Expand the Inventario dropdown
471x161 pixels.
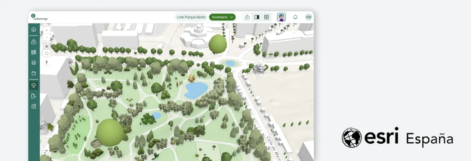[222, 17]
